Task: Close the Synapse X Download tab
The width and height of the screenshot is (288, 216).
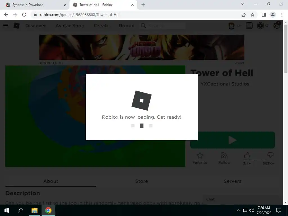Action: pyautogui.click(x=65, y=5)
